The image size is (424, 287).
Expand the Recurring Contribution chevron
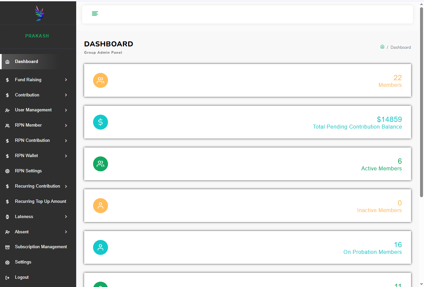point(66,186)
